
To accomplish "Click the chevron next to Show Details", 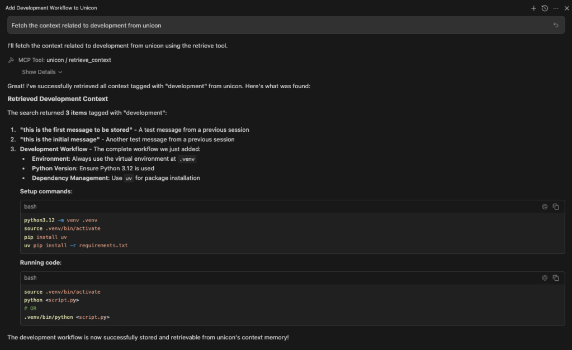I will click(x=60, y=72).
